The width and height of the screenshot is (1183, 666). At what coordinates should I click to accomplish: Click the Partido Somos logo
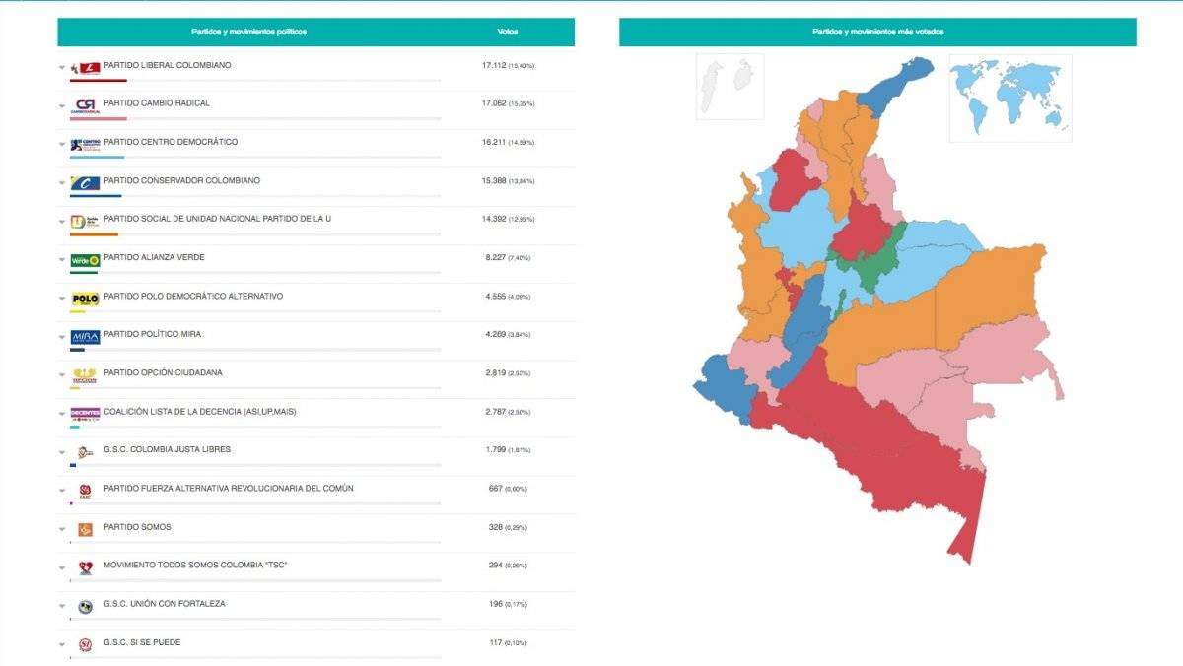(x=85, y=529)
